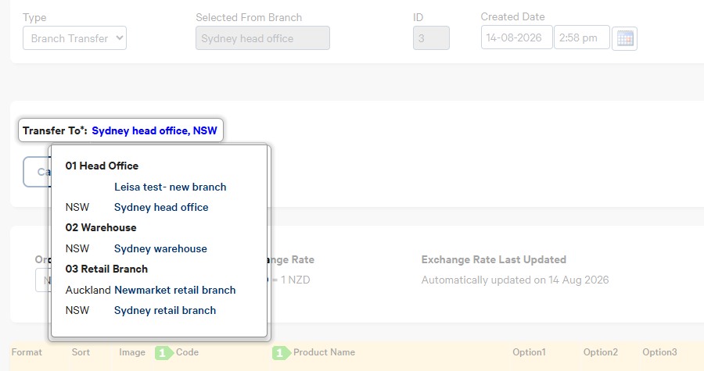This screenshot has width=704, height=371.
Task: Click the ID field showing 3
Action: [431, 38]
